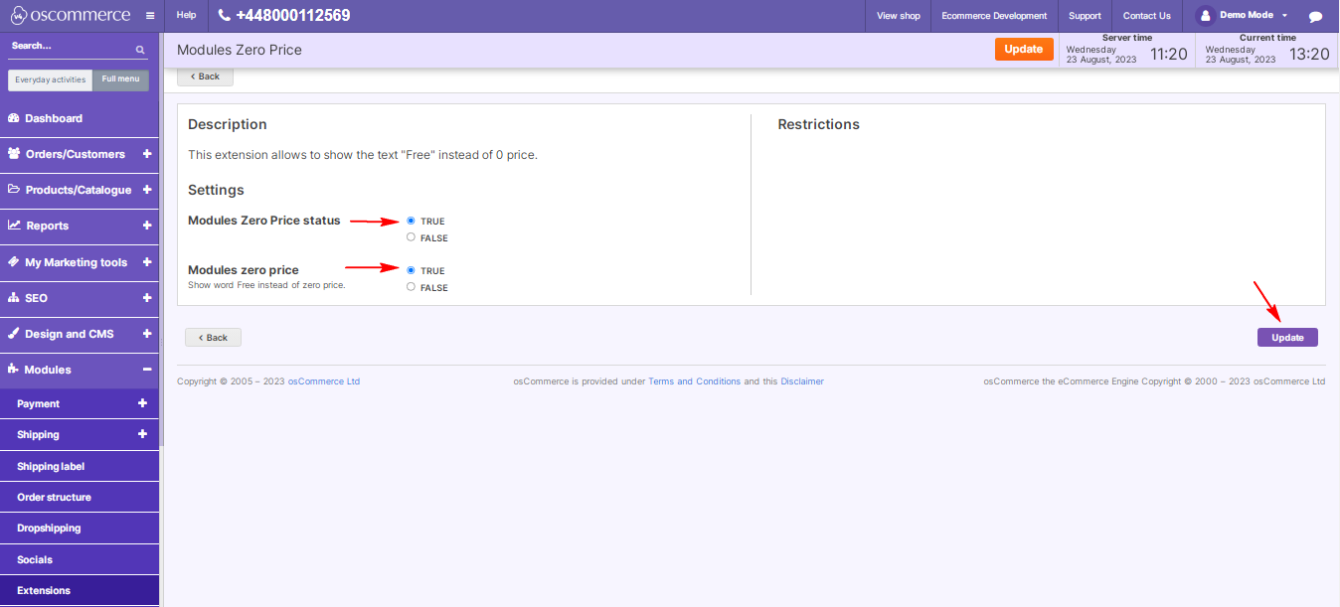The image size is (1340, 607).
Task: Open Contact Us in top bar
Action: 1147,16
